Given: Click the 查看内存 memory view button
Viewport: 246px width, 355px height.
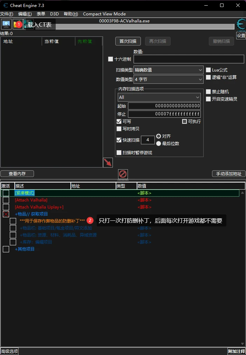Looking at the screenshot, I should pos(17,174).
